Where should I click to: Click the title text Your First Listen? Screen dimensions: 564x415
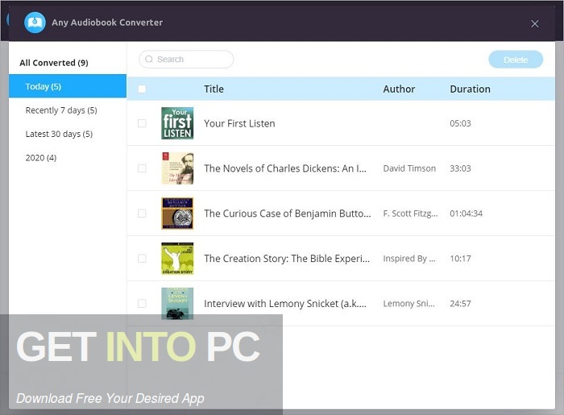pyautogui.click(x=239, y=124)
